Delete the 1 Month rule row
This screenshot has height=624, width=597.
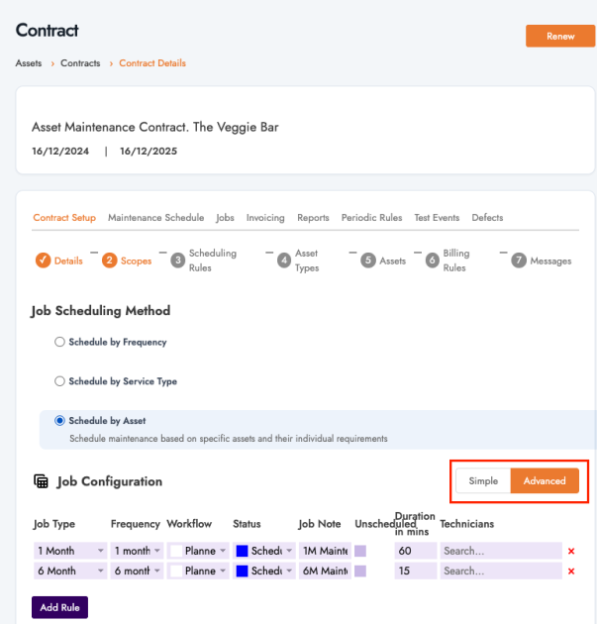coord(571,551)
